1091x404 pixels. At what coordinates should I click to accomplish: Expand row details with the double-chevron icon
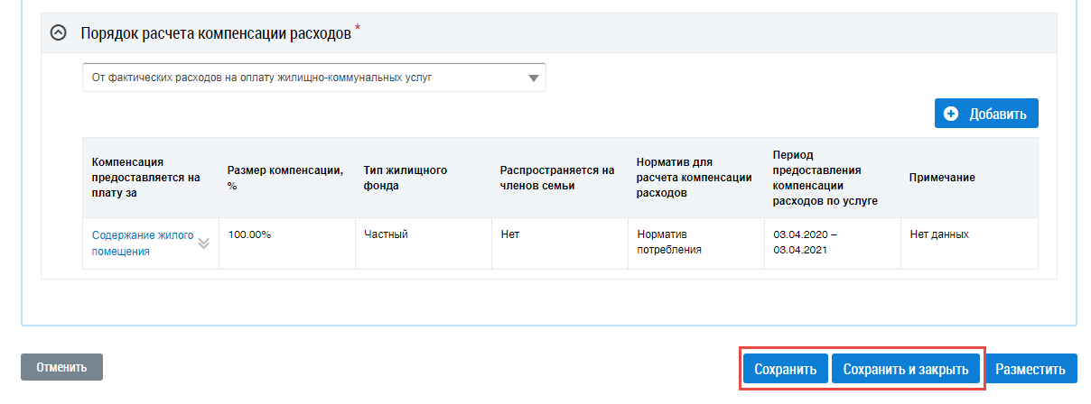[203, 243]
